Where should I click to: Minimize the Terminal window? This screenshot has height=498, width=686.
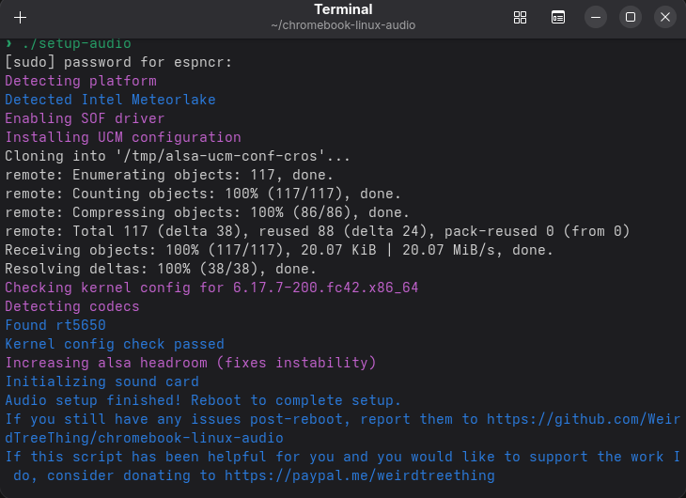[596, 17]
